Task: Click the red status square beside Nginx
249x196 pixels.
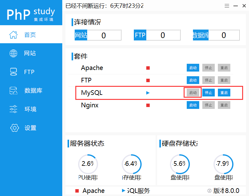Action: (x=148, y=105)
